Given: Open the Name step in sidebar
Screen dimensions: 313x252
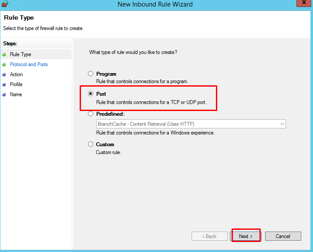Looking at the screenshot, I should point(16,94).
